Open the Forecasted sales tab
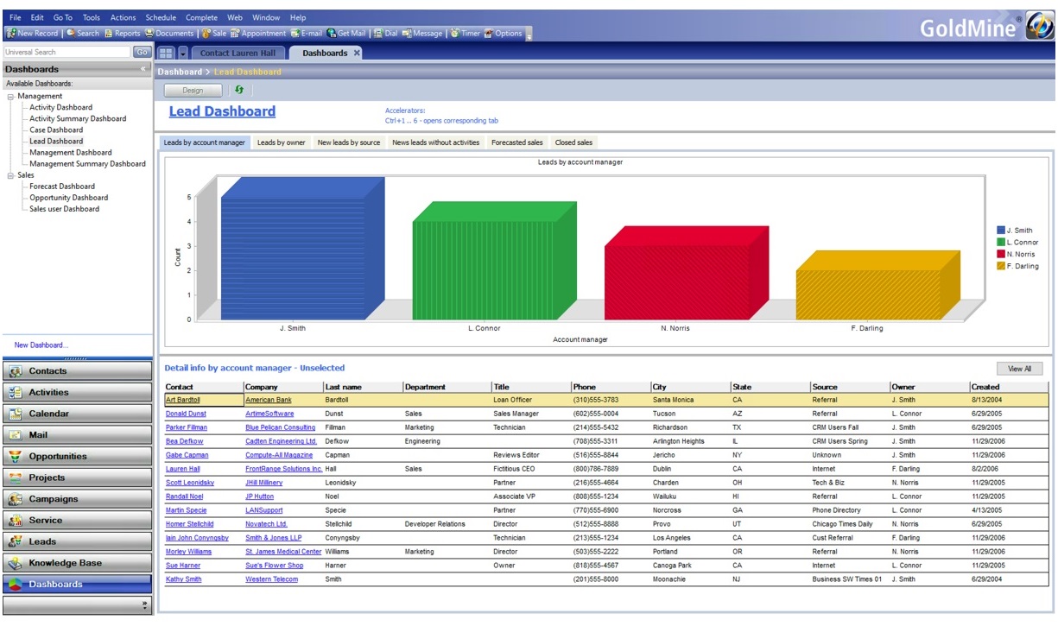 click(x=517, y=142)
